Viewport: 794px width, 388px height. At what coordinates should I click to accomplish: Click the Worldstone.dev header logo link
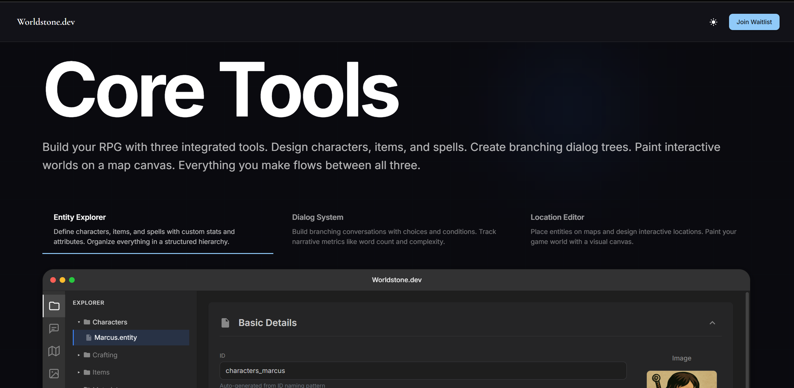click(x=46, y=22)
